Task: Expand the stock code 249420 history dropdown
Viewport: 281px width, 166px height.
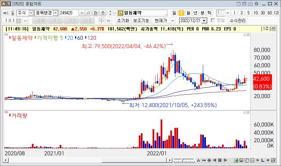Action: 82,13
